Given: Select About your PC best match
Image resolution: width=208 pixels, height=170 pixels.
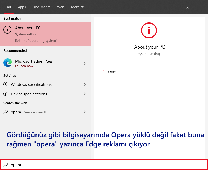Looking at the screenshot, I should coord(46,34).
